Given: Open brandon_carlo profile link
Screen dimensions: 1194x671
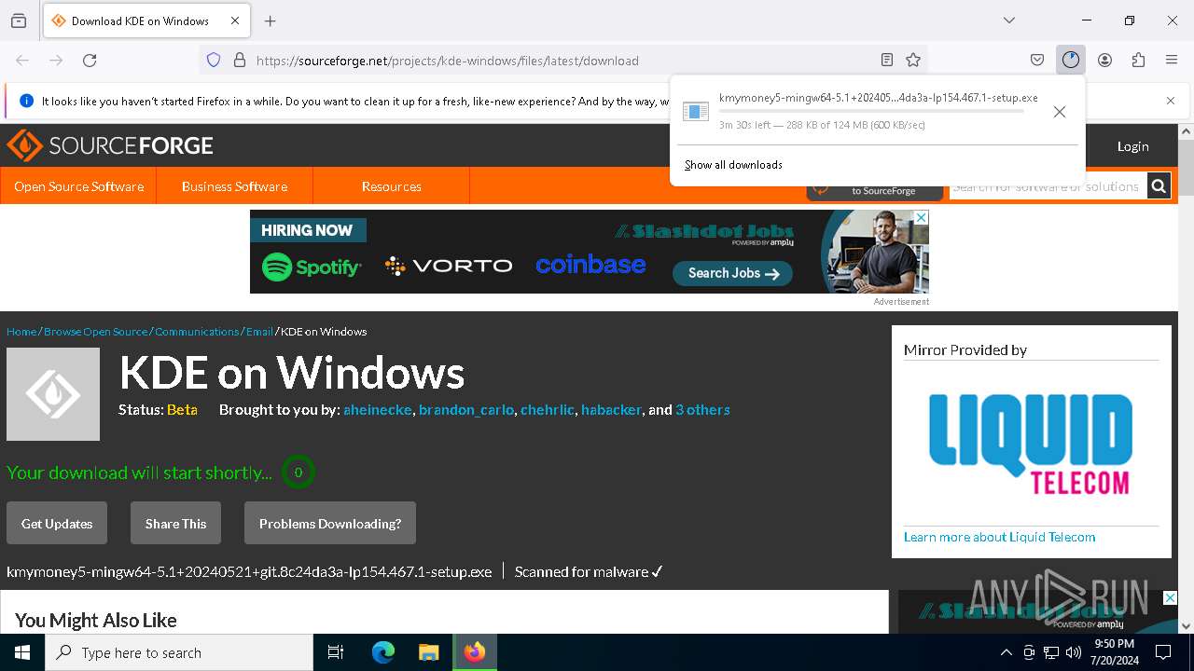Looking at the screenshot, I should (x=466, y=410).
